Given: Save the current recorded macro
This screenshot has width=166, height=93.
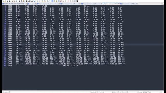Looking at the screenshot, I should 77,1.
